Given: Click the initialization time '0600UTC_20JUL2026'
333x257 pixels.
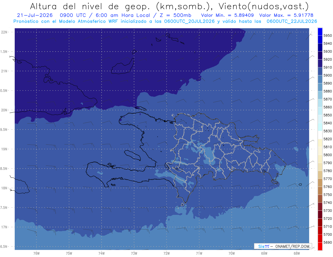Looking at the screenshot, I should point(190,21).
